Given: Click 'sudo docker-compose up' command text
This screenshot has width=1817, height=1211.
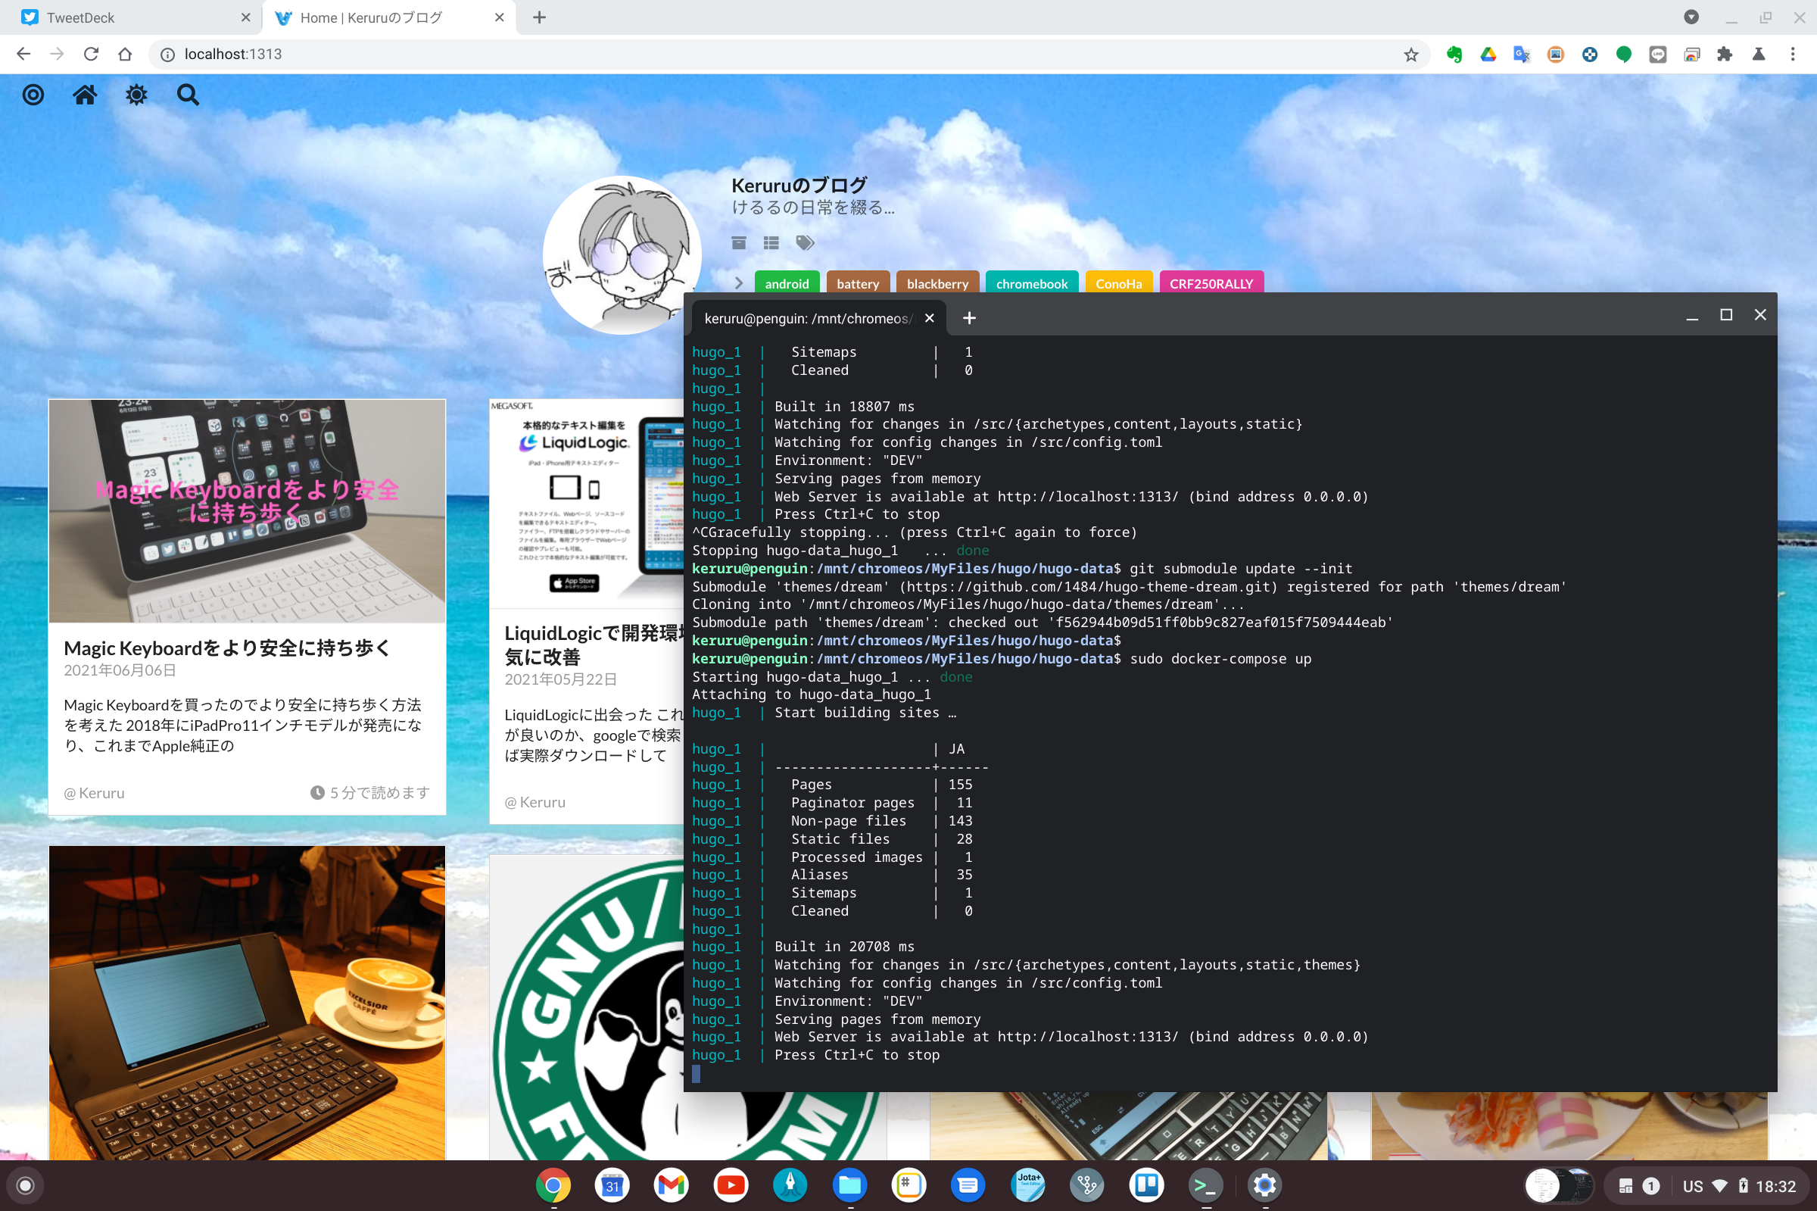Looking at the screenshot, I should (x=1220, y=659).
